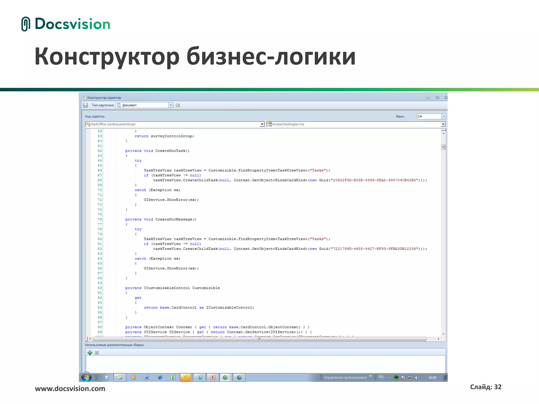
Task: Switch to first Docsvision taskbar window
Action: (x=225, y=378)
